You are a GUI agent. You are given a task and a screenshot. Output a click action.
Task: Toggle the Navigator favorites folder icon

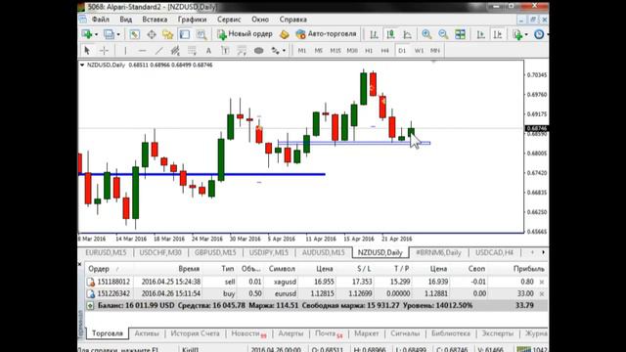pos(167,34)
